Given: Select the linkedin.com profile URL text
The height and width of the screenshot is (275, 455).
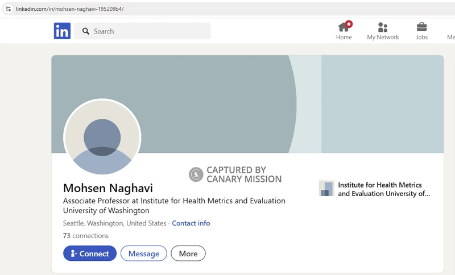Looking at the screenshot, I should click(x=69, y=9).
